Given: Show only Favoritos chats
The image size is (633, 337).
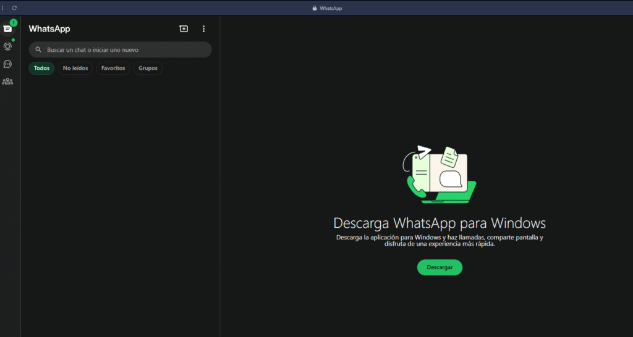Looking at the screenshot, I should [x=113, y=69].
